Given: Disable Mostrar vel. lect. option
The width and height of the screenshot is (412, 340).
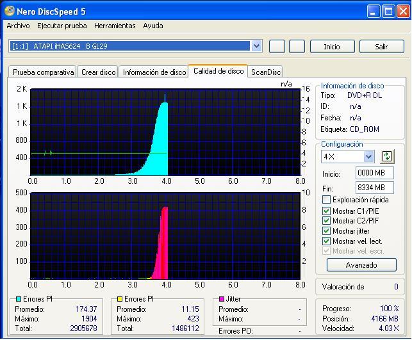Looking at the screenshot, I should coord(327,241).
